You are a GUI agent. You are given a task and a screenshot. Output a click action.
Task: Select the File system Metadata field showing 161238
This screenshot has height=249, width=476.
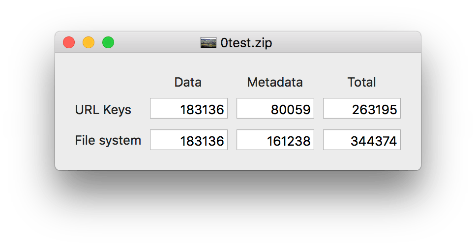point(275,140)
